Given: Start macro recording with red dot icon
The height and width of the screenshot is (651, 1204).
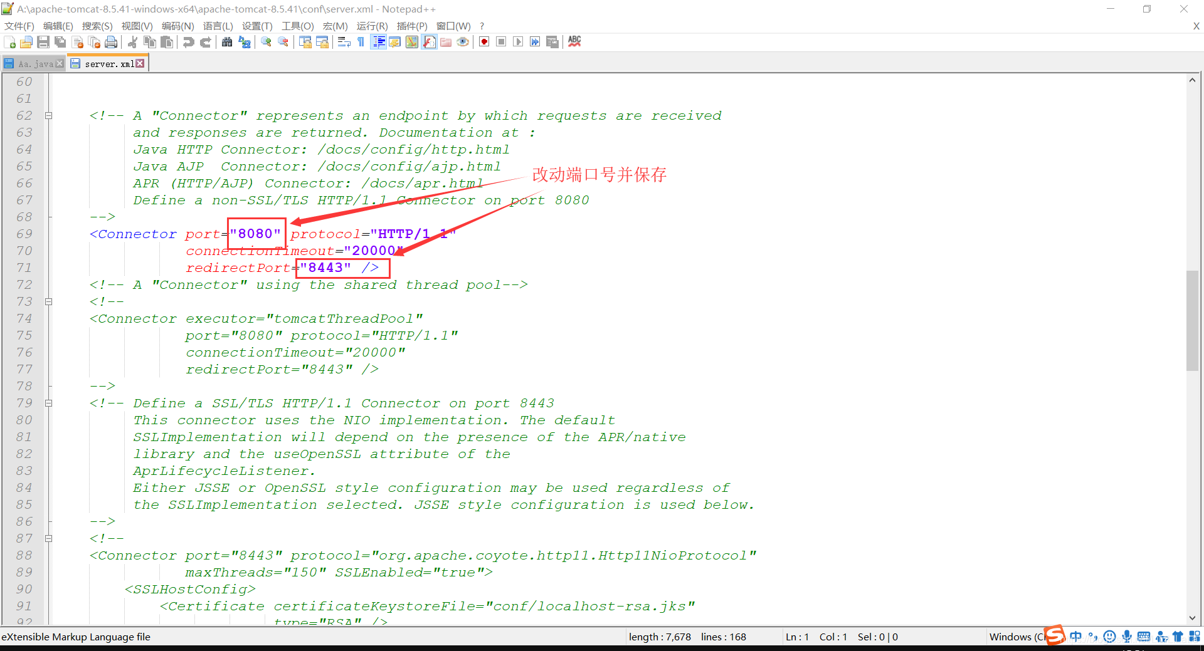Looking at the screenshot, I should (x=484, y=42).
